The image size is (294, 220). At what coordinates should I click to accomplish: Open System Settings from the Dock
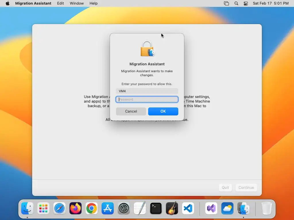click(x=124, y=208)
